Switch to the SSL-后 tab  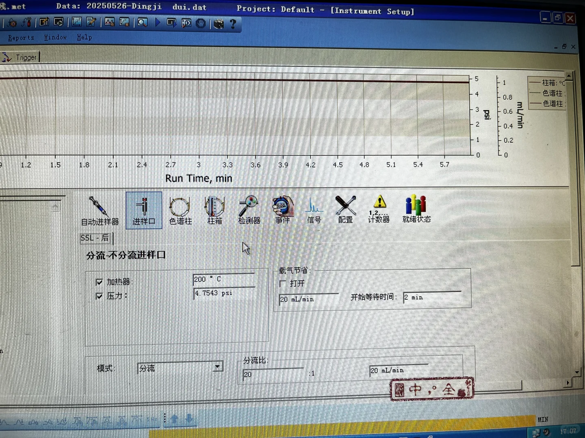(95, 238)
